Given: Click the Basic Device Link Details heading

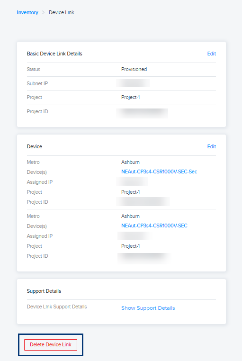Looking at the screenshot, I should click(54, 54).
